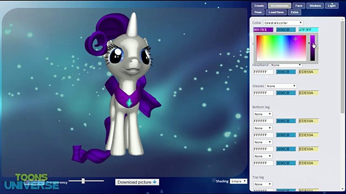Click the fourth Bottom leg EDE69A field
The width and height of the screenshot is (346, 194).
pos(309,163)
